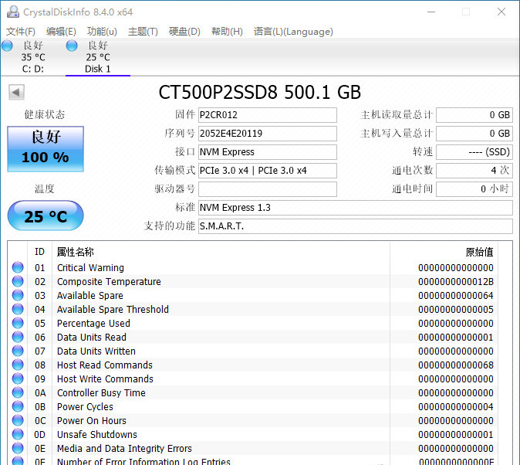Image resolution: width=520 pixels, height=465 pixels.
Task: Click status orb for Critical Warning row
Action: click(18, 268)
